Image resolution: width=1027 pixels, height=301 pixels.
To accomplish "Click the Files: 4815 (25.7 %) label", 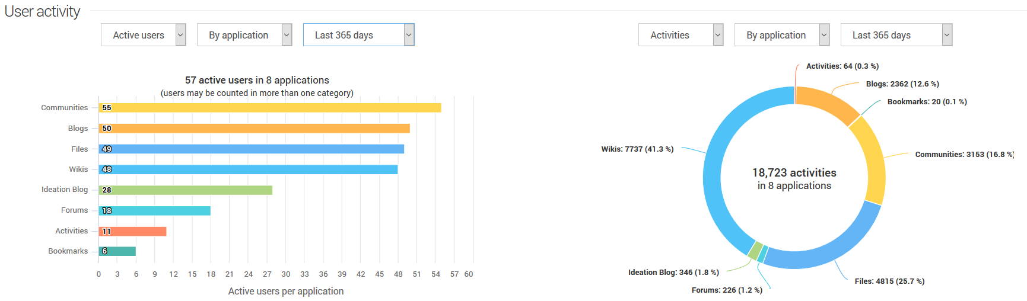I will pos(889,281).
